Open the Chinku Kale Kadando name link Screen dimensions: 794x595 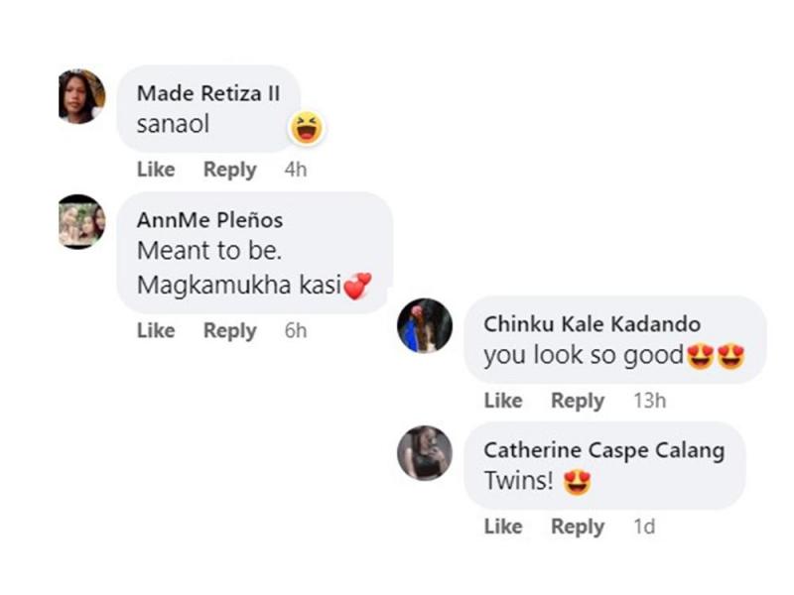pyautogui.click(x=592, y=324)
